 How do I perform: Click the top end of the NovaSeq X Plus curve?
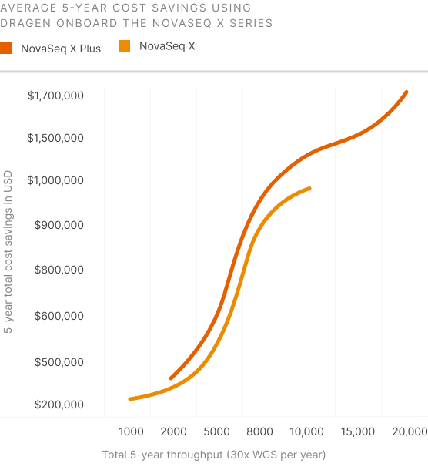point(406,92)
